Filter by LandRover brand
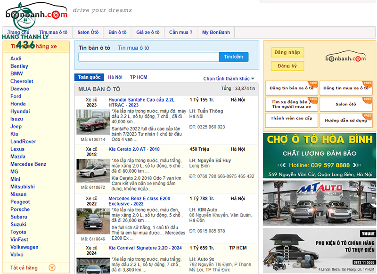The image size is (377, 274). coord(23,141)
